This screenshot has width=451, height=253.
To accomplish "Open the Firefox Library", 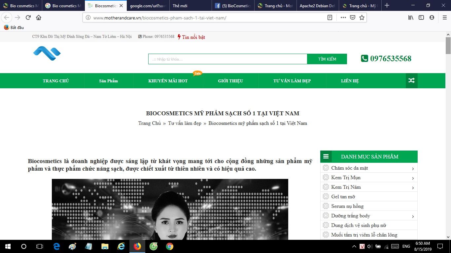I will [x=411, y=18].
